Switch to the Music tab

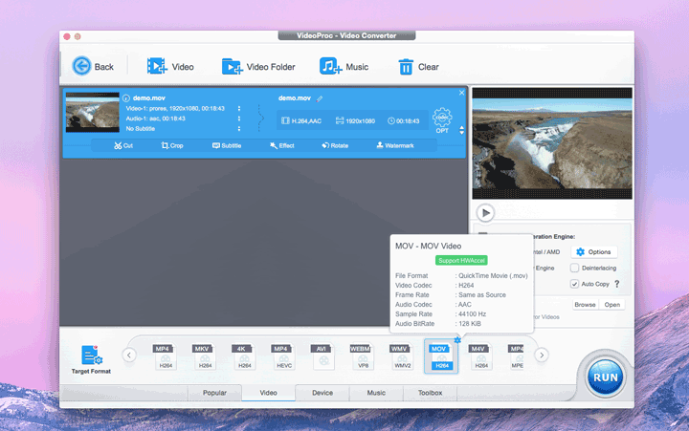coord(376,393)
